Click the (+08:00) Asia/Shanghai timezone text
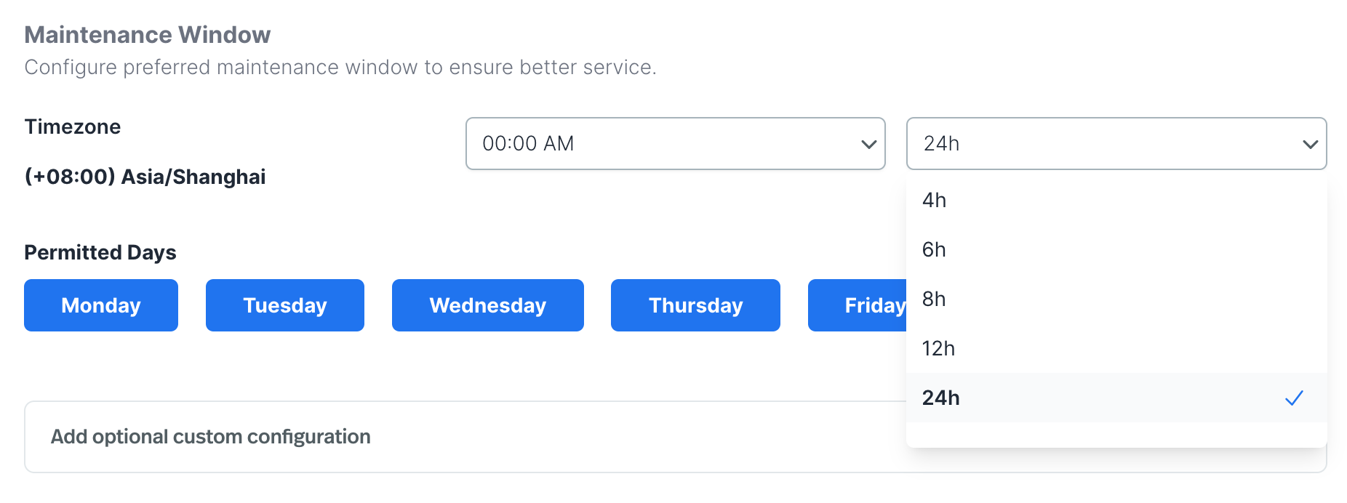This screenshot has height=503, width=1347. (x=145, y=177)
